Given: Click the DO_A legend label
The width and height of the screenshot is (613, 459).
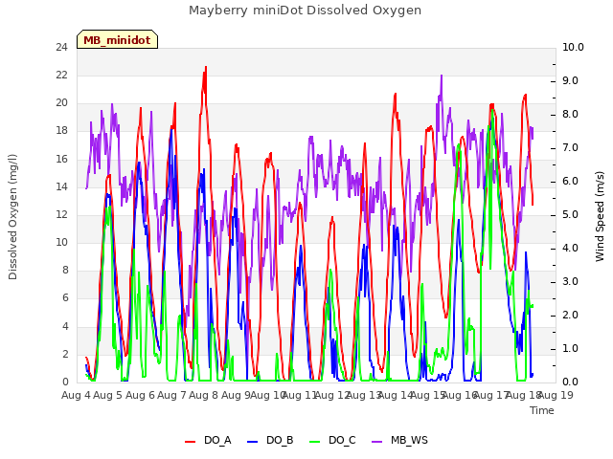Looking at the screenshot, I should point(217,441).
